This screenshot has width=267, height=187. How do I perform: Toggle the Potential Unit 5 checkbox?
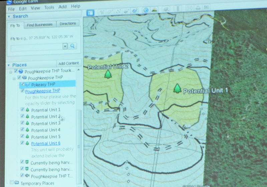[x=22, y=136]
